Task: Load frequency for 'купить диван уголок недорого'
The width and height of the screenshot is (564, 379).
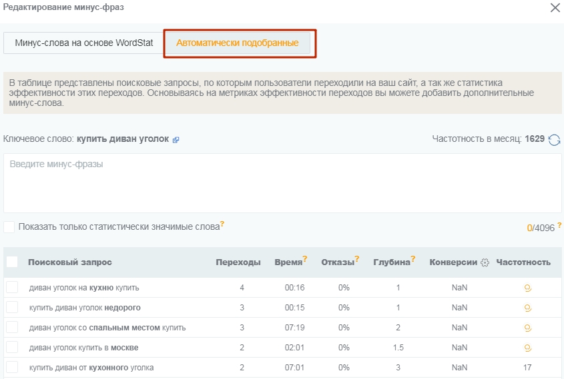Action: tap(527, 308)
